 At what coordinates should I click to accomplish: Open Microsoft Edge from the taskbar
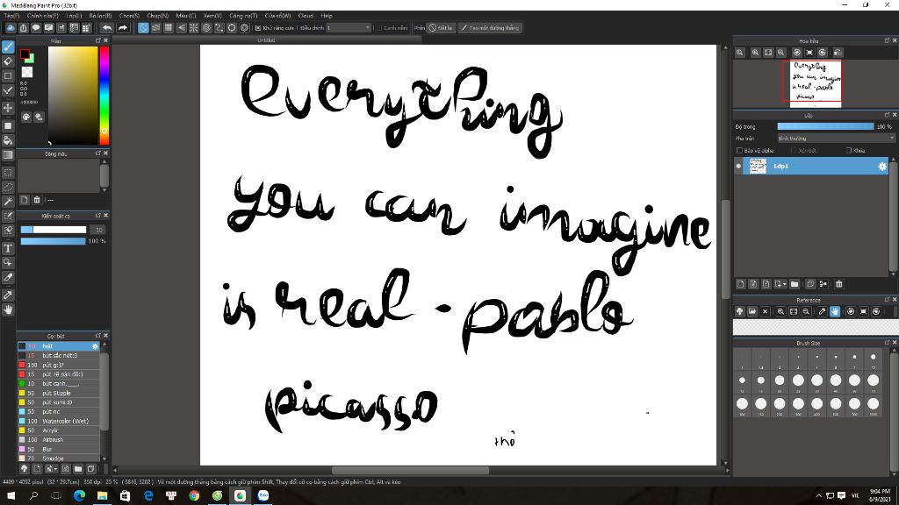[79, 496]
